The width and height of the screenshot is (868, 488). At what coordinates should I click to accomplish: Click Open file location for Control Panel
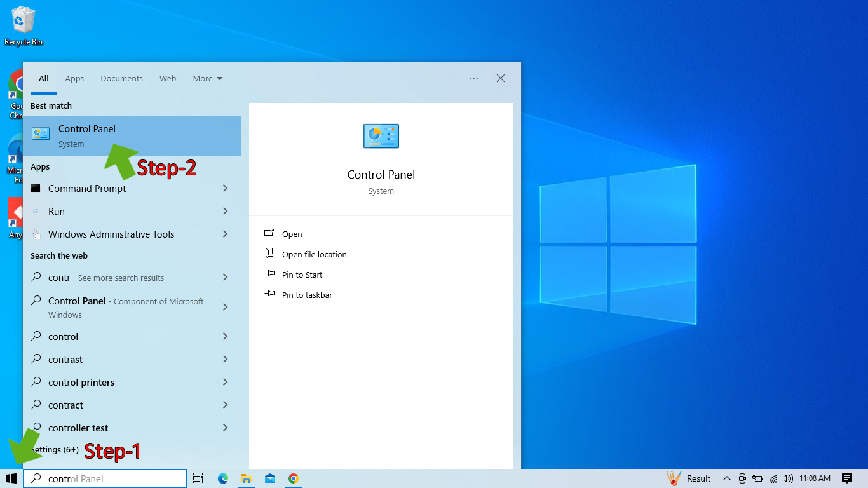point(314,255)
